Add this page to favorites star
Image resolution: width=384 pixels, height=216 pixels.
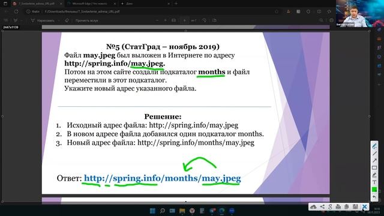tap(277, 11)
